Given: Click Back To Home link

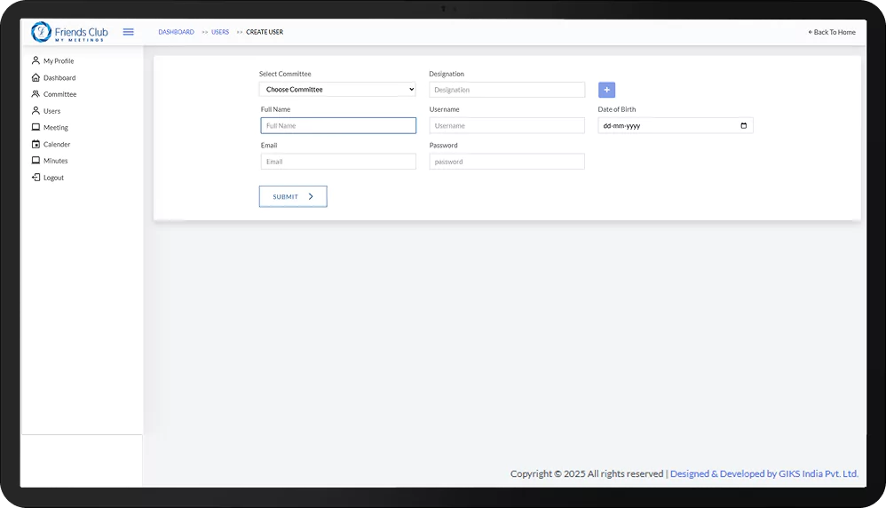Looking at the screenshot, I should click(832, 32).
